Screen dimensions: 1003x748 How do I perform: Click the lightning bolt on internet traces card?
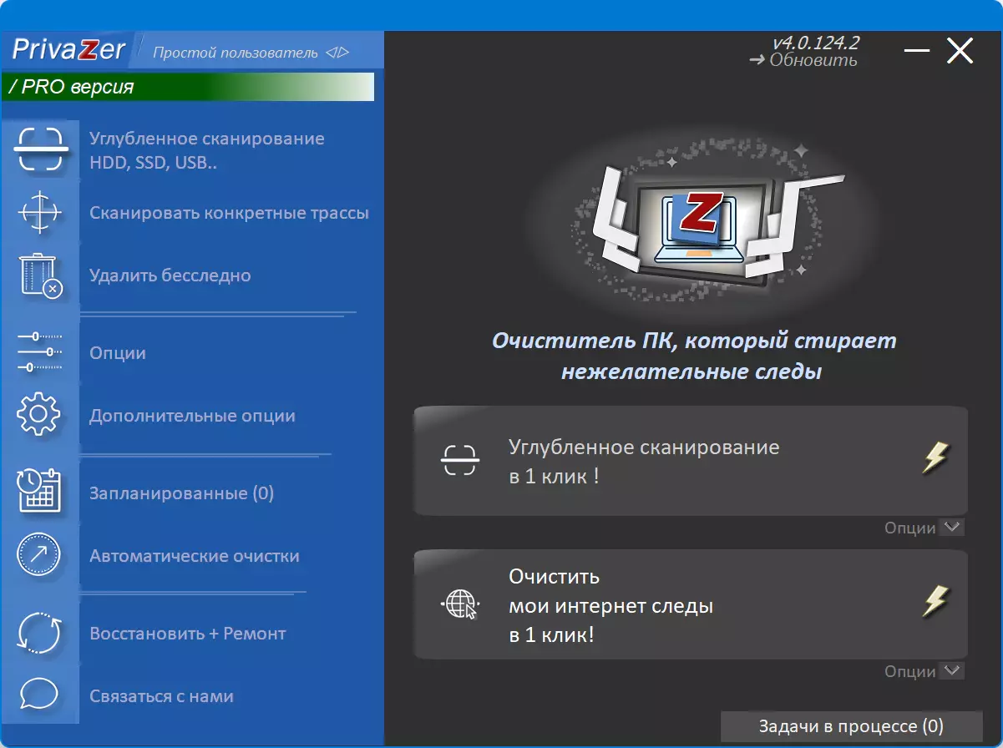coord(936,601)
